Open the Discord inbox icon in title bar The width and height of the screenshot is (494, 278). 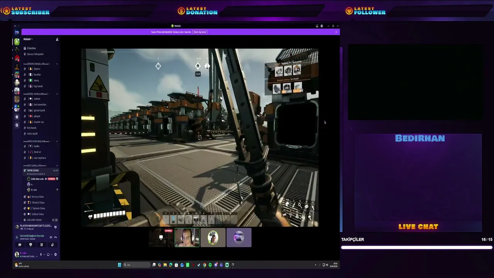tap(317, 26)
